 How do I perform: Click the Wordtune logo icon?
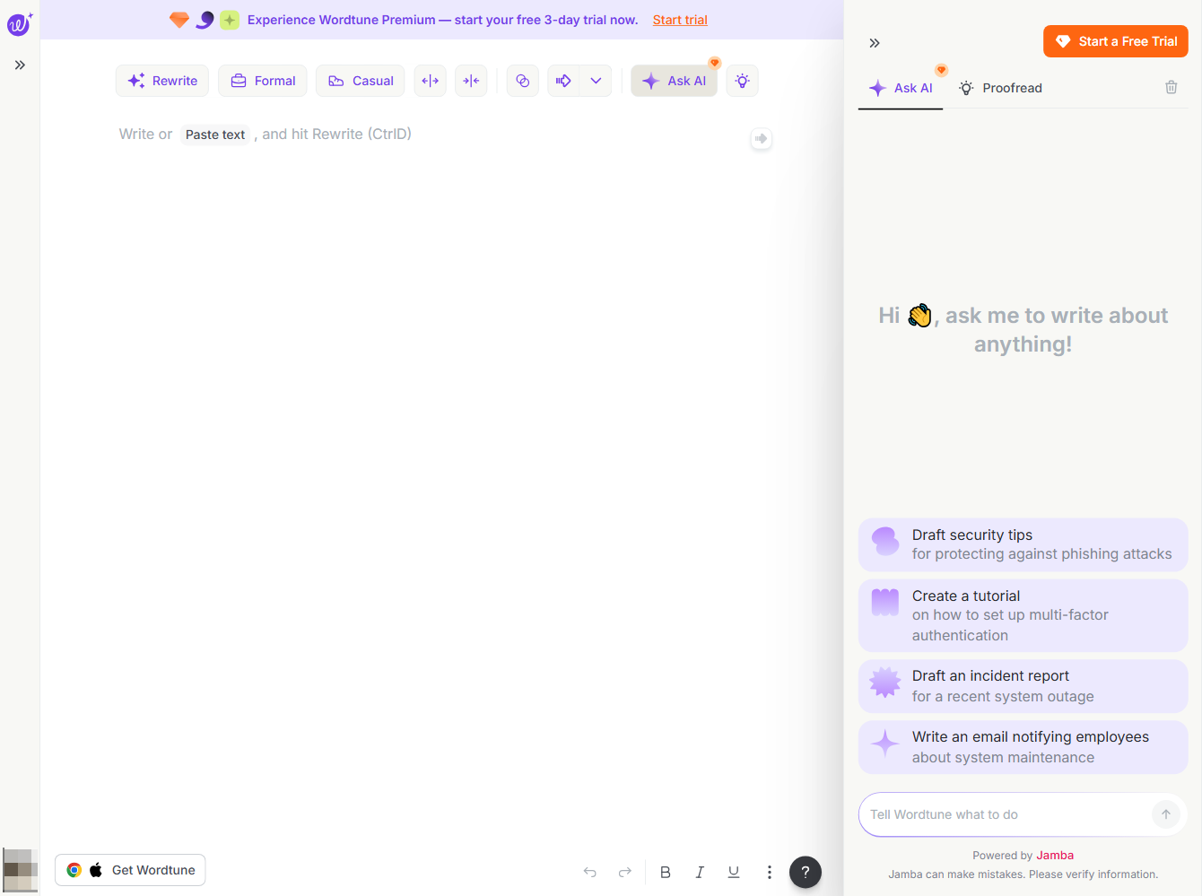point(19,23)
